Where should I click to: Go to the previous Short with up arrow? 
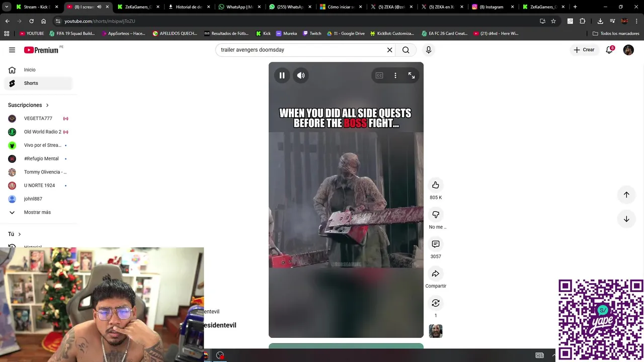[626, 195]
